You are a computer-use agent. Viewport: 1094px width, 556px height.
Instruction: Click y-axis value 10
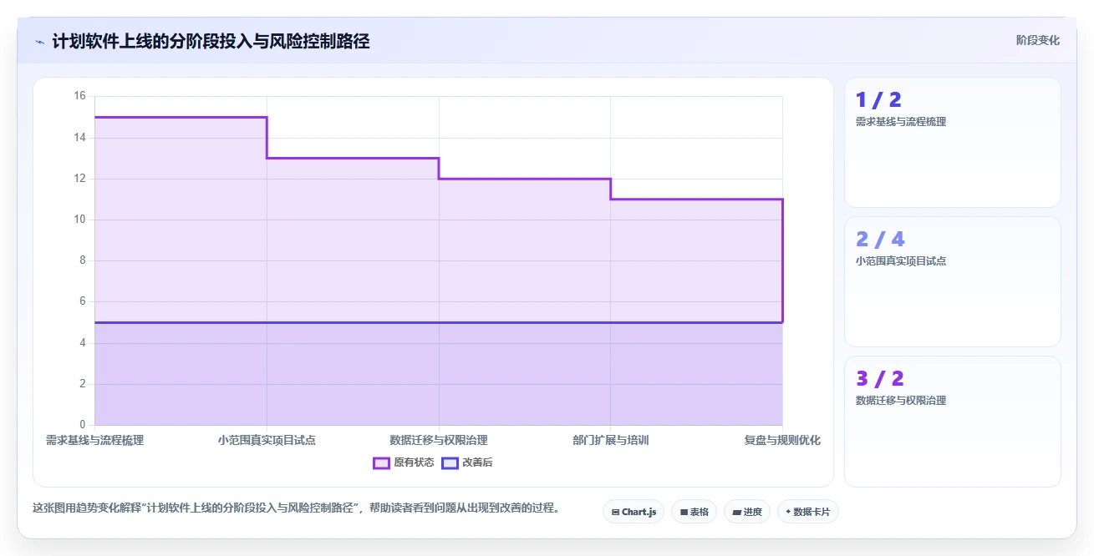click(79, 220)
